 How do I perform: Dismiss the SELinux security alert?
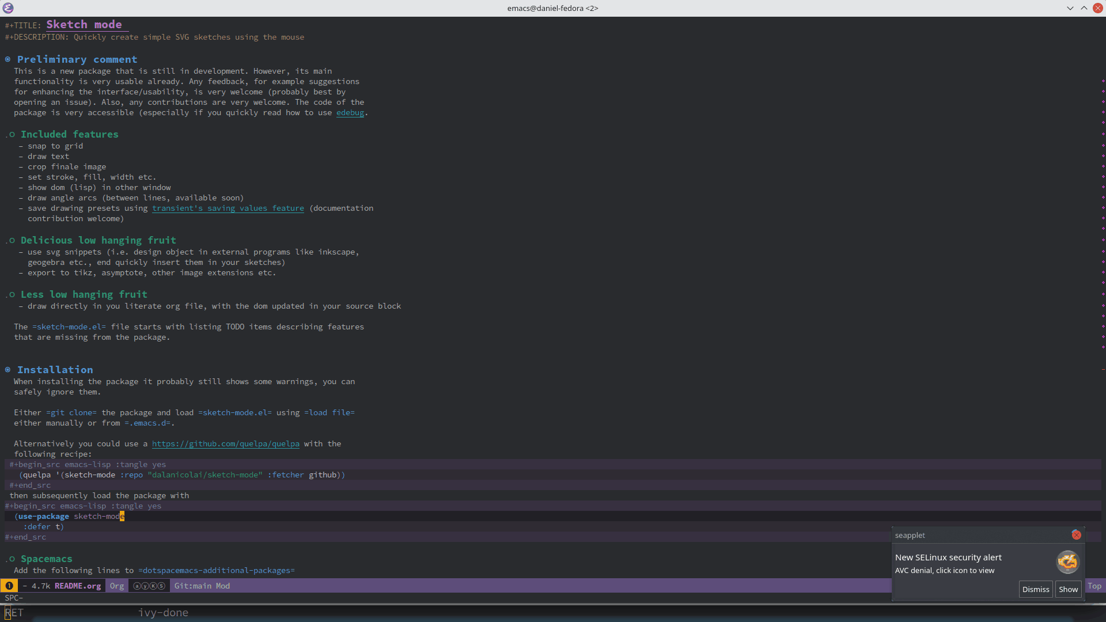pos(1035,589)
